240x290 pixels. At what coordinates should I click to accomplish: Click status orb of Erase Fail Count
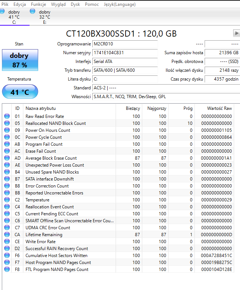click(x=7, y=151)
